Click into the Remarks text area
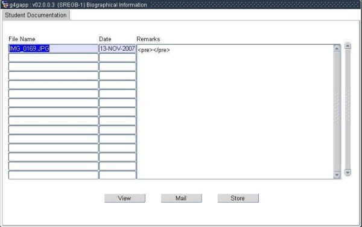 pos(235,112)
